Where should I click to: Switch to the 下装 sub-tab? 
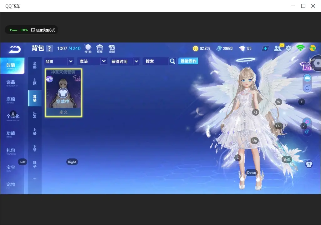coord(35,148)
